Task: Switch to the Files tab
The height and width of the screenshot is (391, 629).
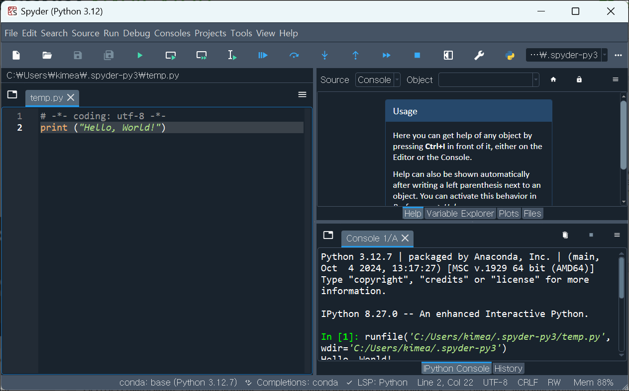Action: [532, 214]
